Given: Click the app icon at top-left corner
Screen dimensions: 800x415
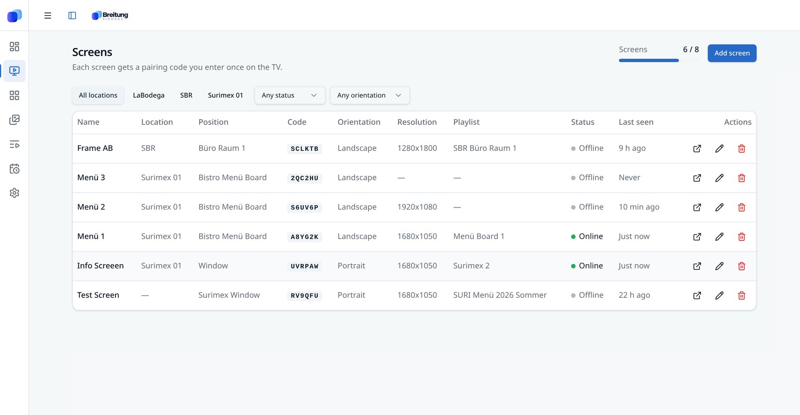Looking at the screenshot, I should (14, 16).
